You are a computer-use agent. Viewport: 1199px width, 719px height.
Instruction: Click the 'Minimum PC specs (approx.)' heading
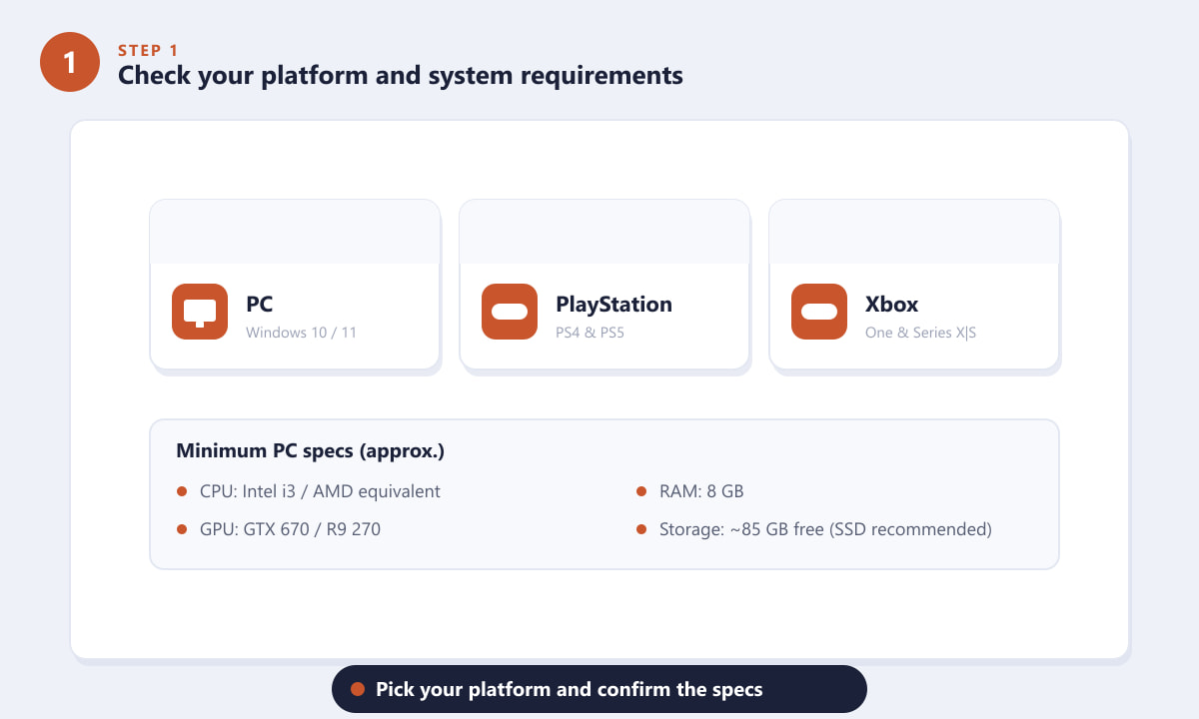310,451
